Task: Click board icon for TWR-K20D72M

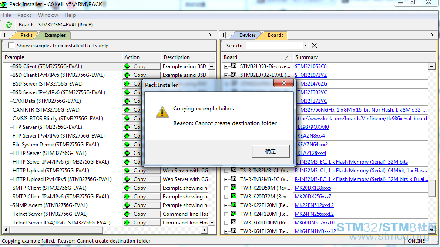Action: pos(234,196)
